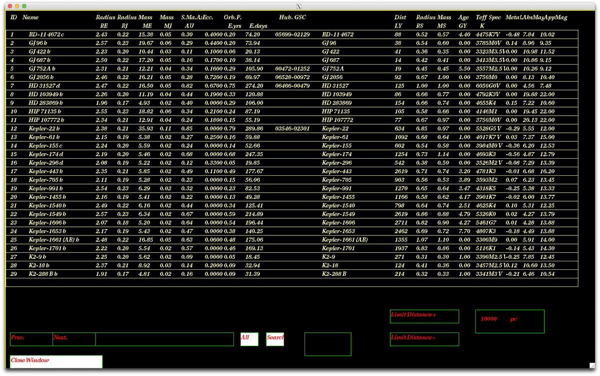Click the X11 title bar icon

299,6
